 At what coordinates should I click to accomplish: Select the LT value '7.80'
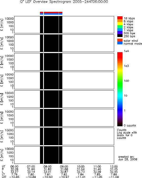click(x=31, y=174)
